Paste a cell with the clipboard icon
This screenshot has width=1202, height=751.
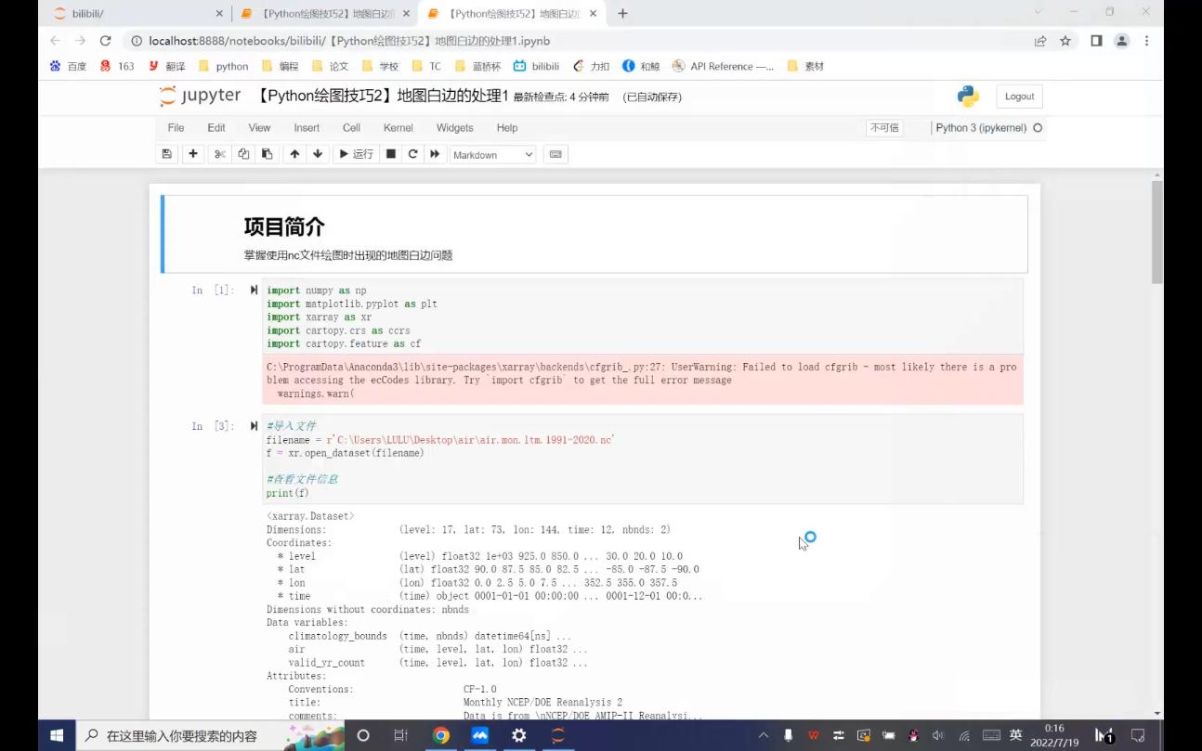pyautogui.click(x=267, y=154)
